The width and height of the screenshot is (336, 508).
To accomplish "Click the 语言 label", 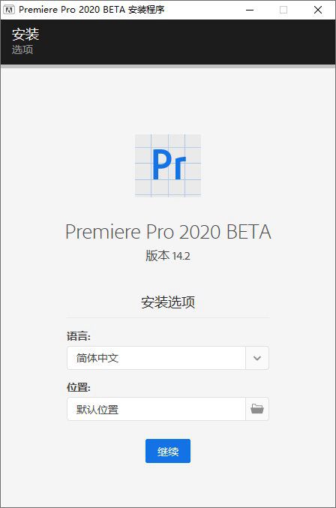I will pos(79,336).
